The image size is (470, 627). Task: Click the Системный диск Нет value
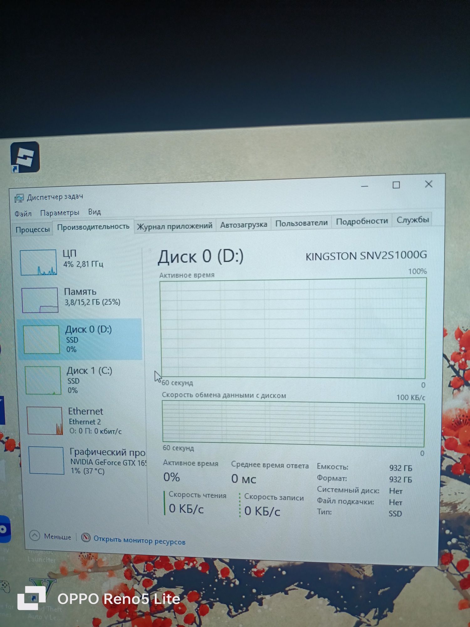click(395, 491)
